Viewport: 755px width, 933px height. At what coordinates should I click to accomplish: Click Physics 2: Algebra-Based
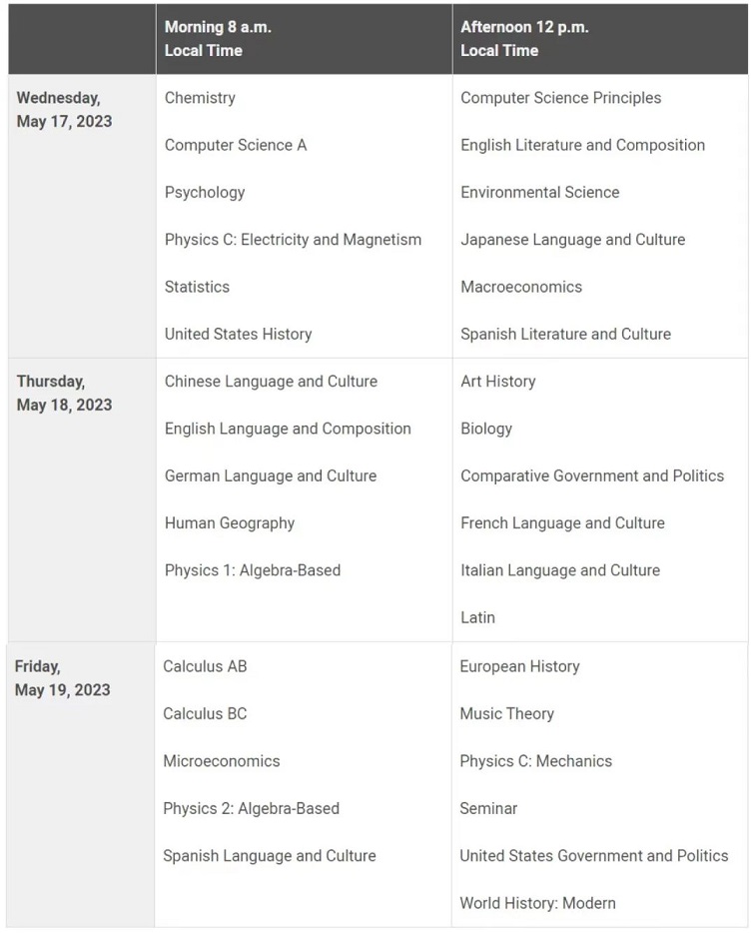point(251,809)
